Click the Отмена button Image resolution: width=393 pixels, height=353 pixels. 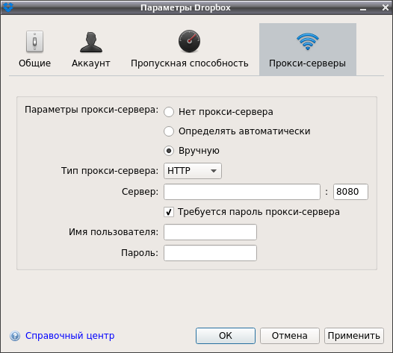coord(289,336)
